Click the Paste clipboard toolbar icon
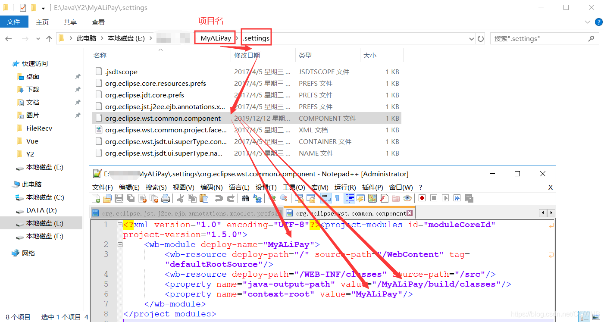 (203, 198)
